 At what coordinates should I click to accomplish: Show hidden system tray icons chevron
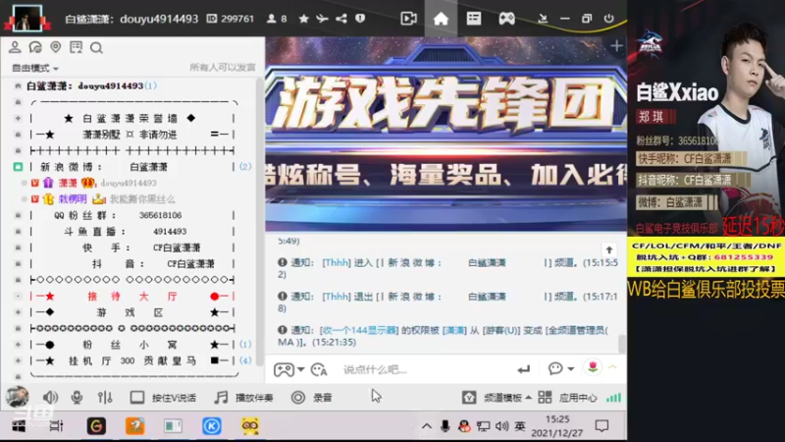[x=427, y=426]
